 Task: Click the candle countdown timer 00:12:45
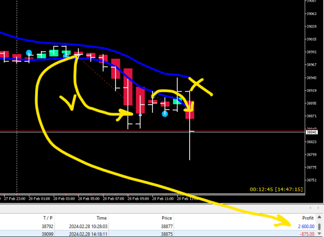[261, 189]
